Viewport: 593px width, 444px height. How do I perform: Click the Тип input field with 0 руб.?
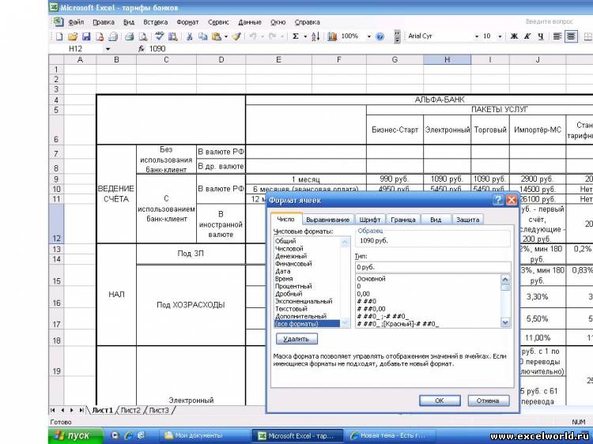[x=432, y=267]
